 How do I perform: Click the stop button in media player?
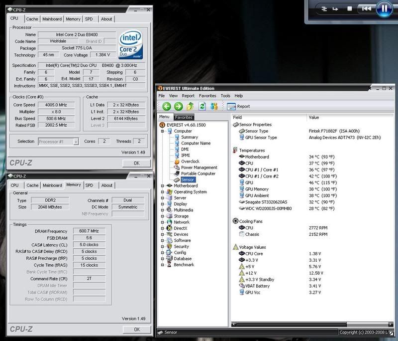350,8
